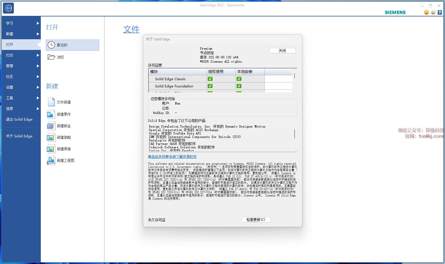Choose 退出 Solid Edge menu item
Screen dimensions: 445x264
coord(21,119)
